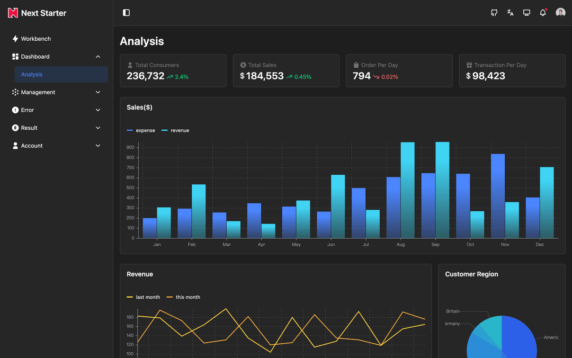This screenshot has height=358, width=572.
Task: Toggle the sidebar collapse panel icon
Action: pyautogui.click(x=126, y=13)
